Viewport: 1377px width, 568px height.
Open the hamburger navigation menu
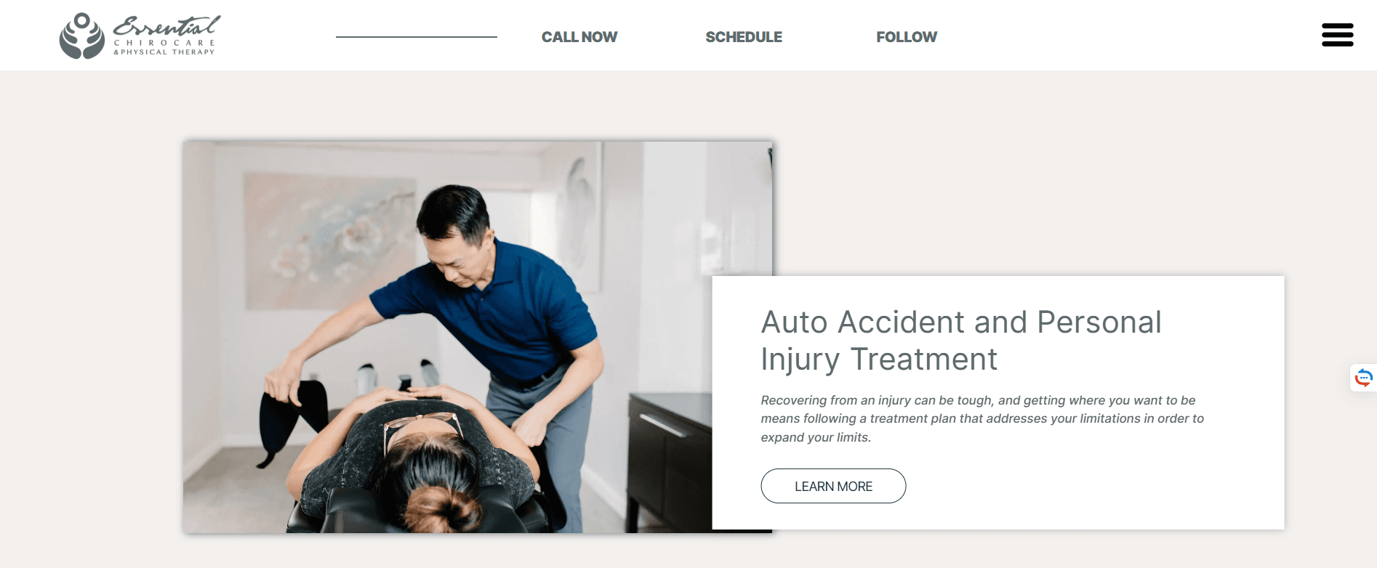tap(1337, 35)
